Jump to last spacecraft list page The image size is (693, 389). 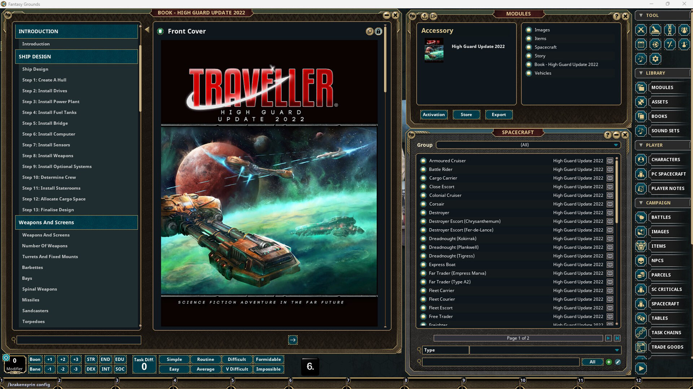tap(617, 338)
